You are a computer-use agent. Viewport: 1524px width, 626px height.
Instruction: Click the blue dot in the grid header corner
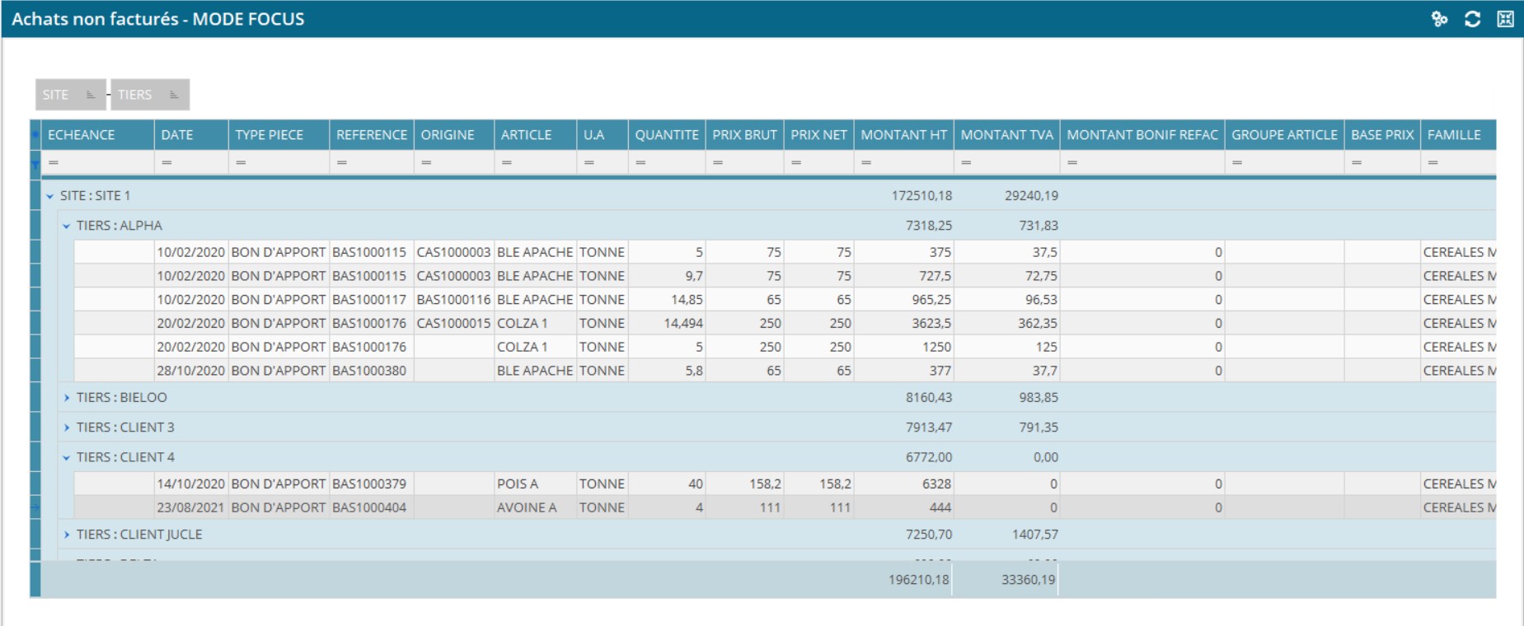(35, 134)
